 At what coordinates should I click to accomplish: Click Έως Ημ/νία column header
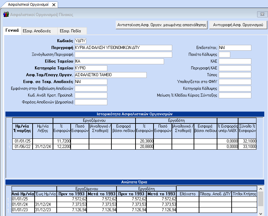[46, 194]
